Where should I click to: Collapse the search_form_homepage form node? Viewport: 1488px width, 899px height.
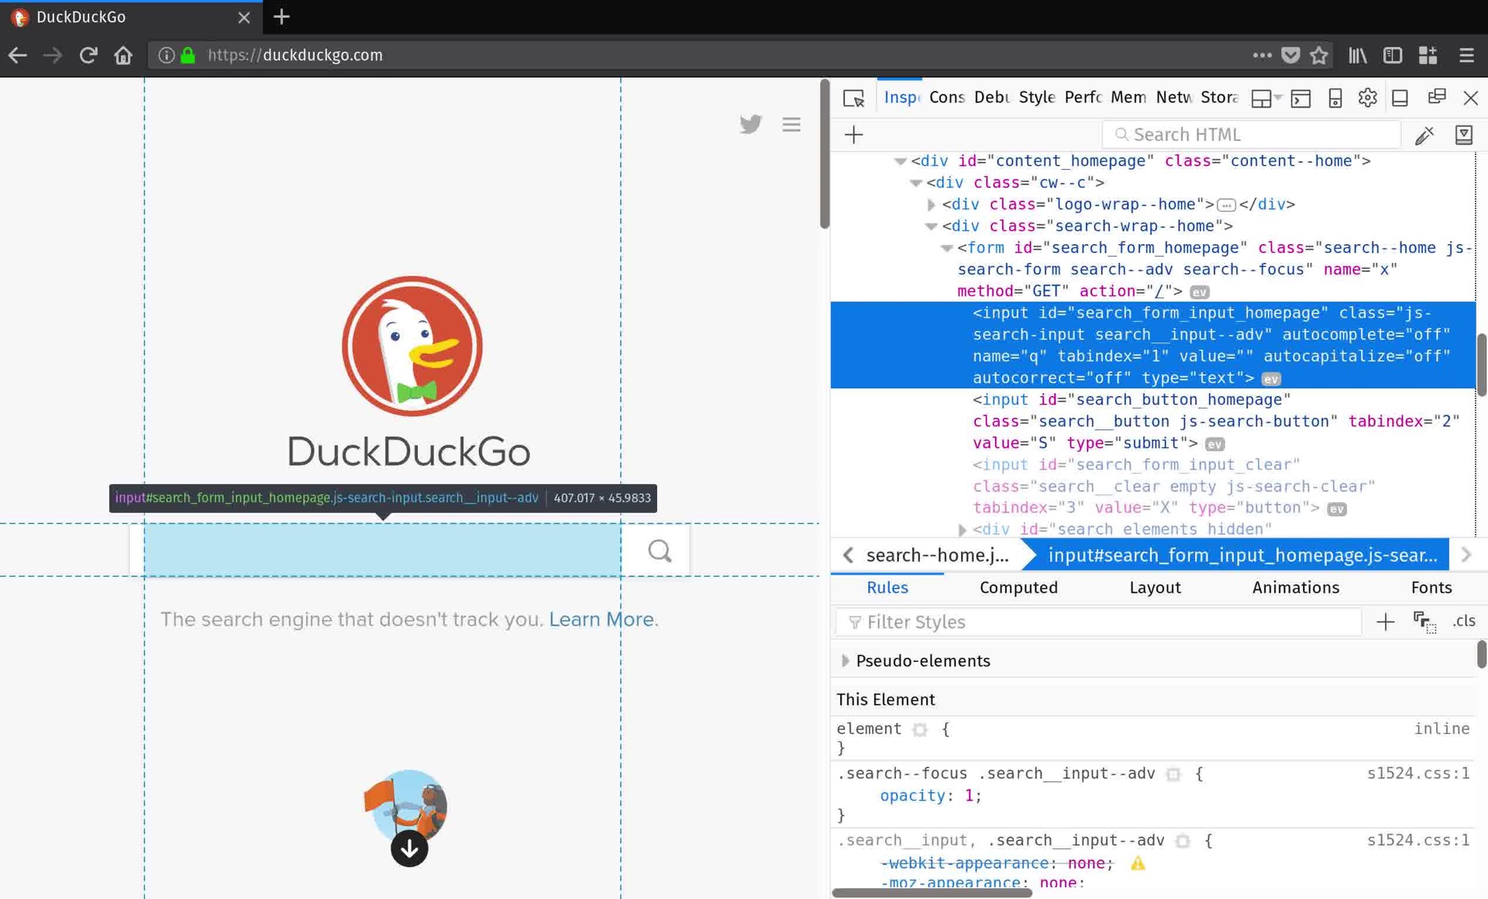[x=946, y=248]
